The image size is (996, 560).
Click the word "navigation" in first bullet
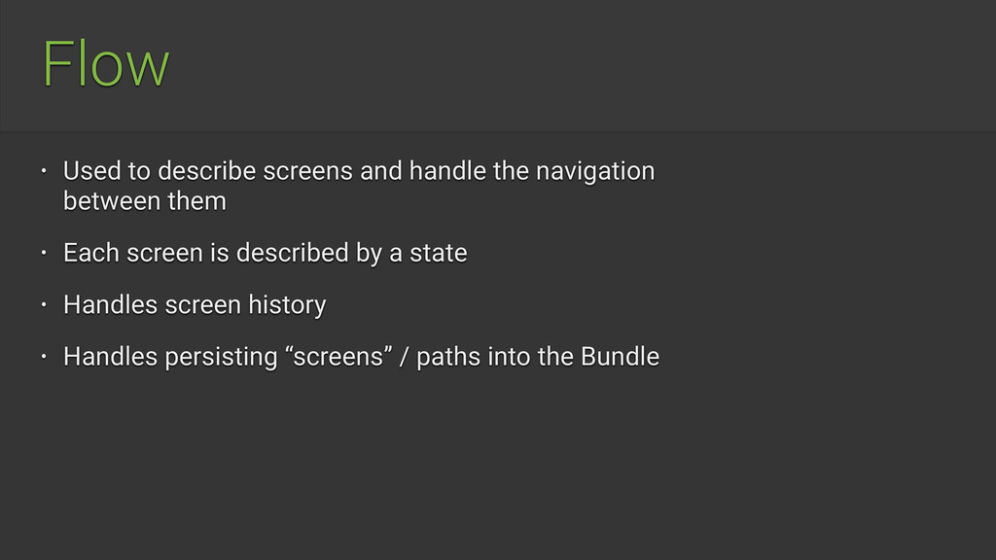(595, 171)
